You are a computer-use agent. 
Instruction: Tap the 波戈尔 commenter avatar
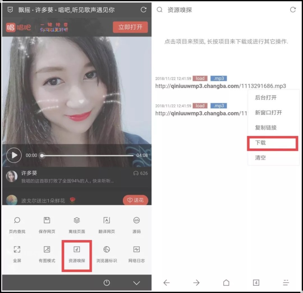[12, 200]
